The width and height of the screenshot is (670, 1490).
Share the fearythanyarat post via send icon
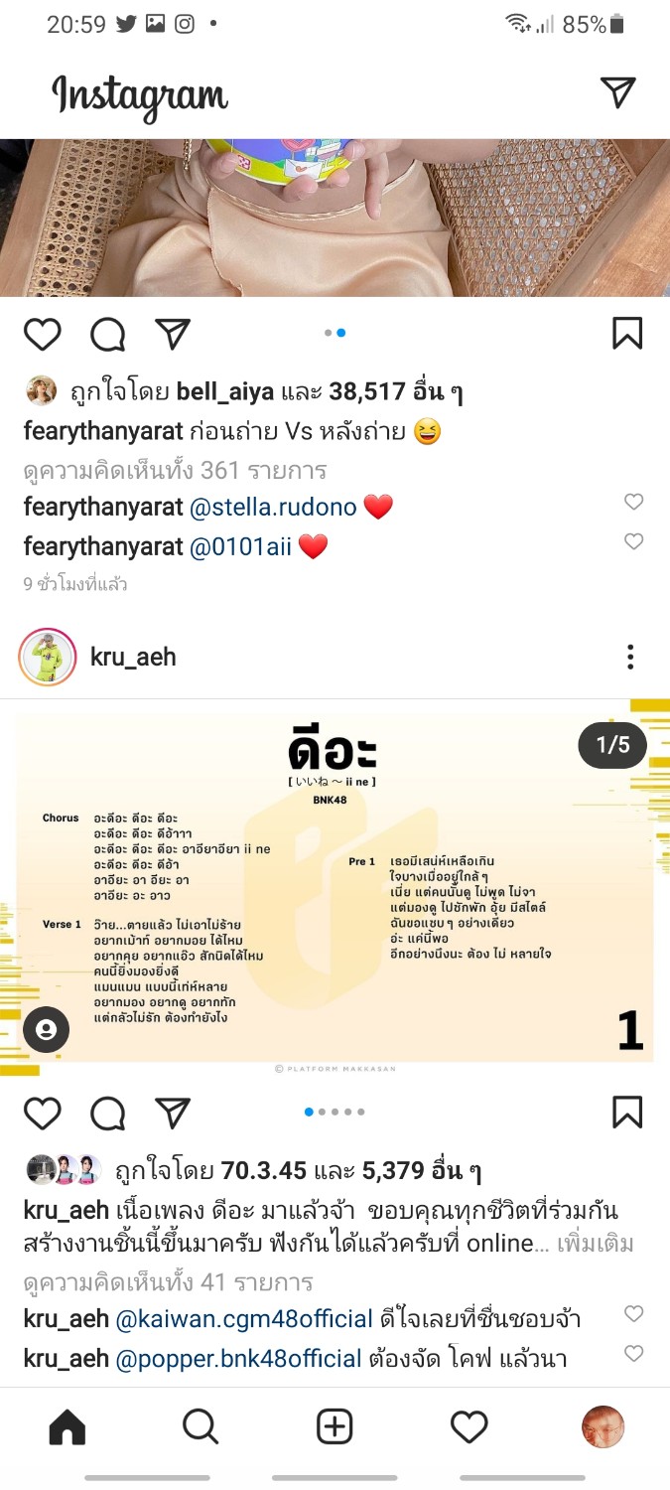(173, 335)
